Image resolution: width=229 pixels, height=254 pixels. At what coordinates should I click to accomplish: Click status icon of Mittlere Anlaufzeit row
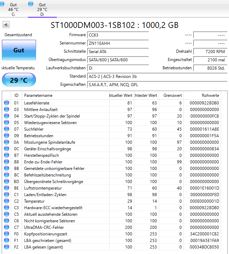click(x=7, y=109)
